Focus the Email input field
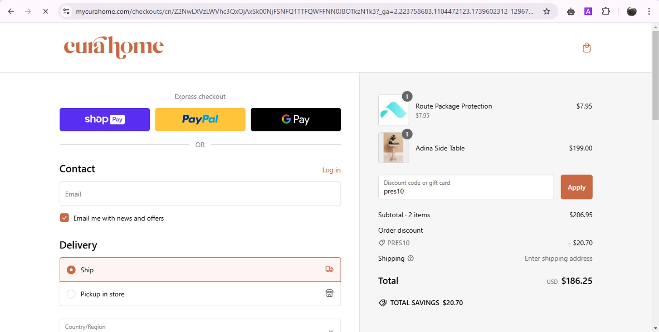 point(200,194)
